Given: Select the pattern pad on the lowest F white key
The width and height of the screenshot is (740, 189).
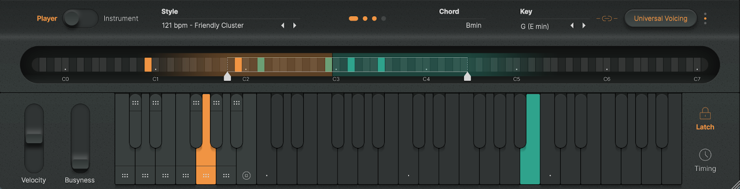Looking at the screenshot, I should point(186,176).
